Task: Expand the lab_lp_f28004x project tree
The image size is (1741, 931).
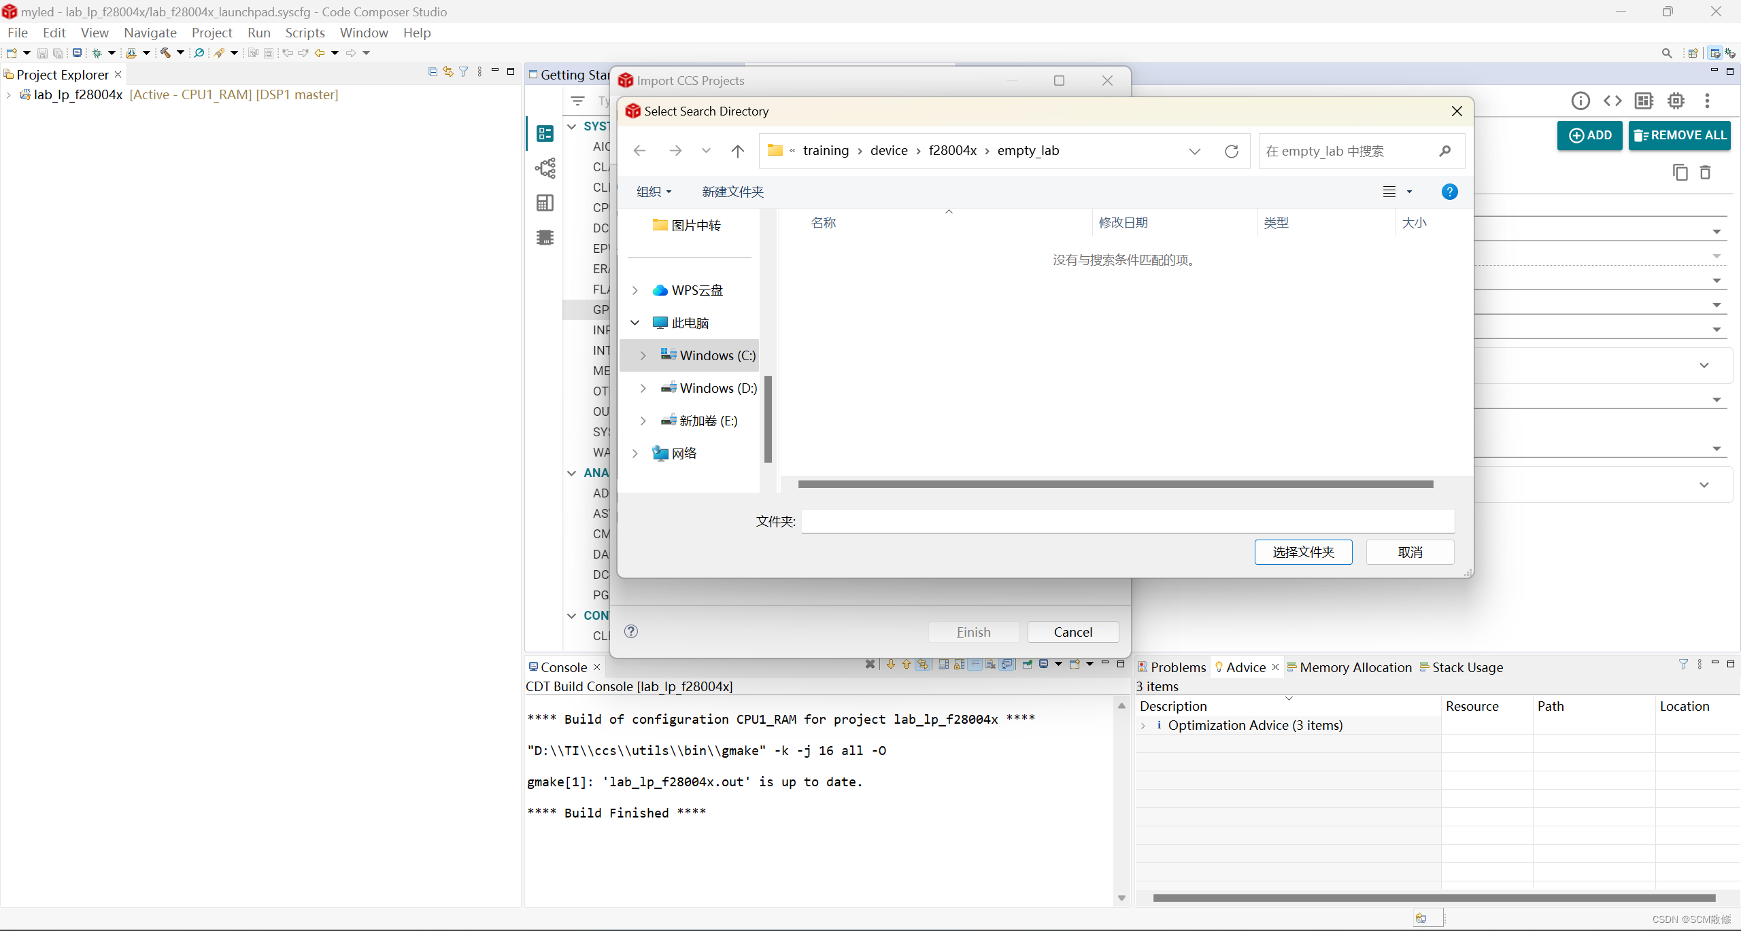Action: [x=8, y=95]
